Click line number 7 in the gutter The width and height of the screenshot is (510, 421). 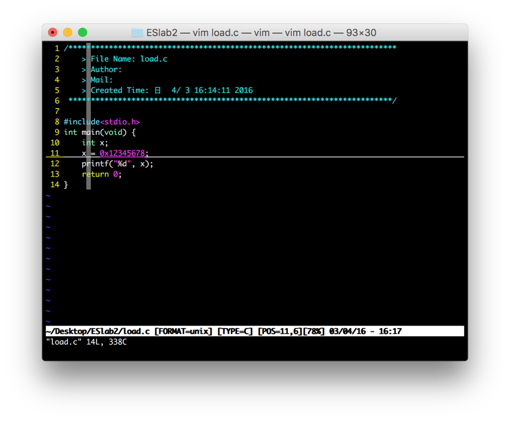pos(57,111)
